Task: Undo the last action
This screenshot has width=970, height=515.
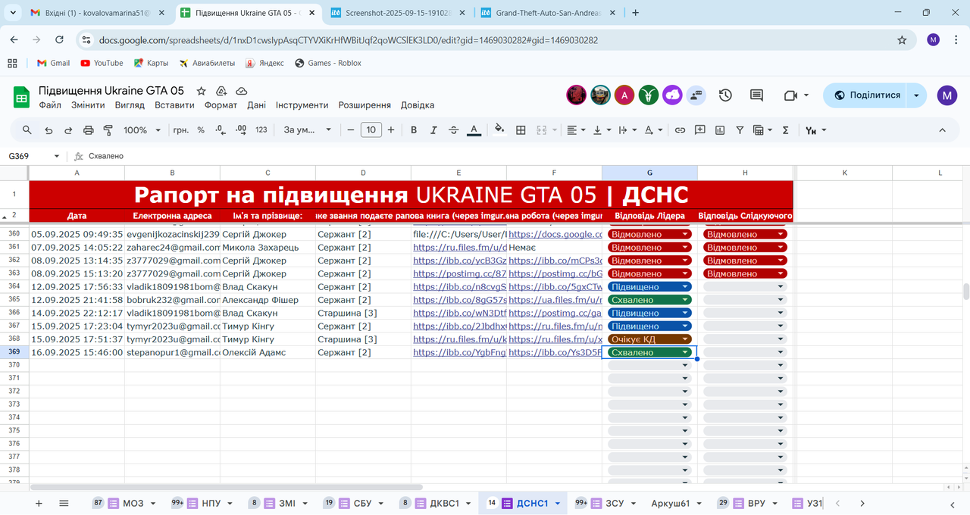Action: click(x=48, y=130)
